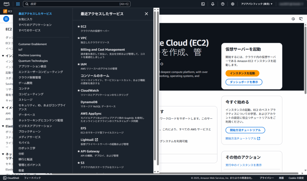The height and width of the screenshot is (181, 307).
Task: Open the CloudWatch service link
Action: [90, 90]
